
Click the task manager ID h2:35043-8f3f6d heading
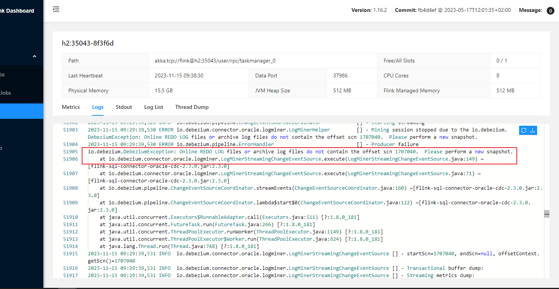click(88, 43)
